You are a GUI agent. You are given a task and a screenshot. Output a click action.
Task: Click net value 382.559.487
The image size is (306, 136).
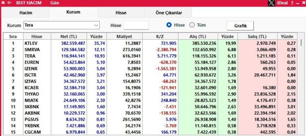point(73,43)
